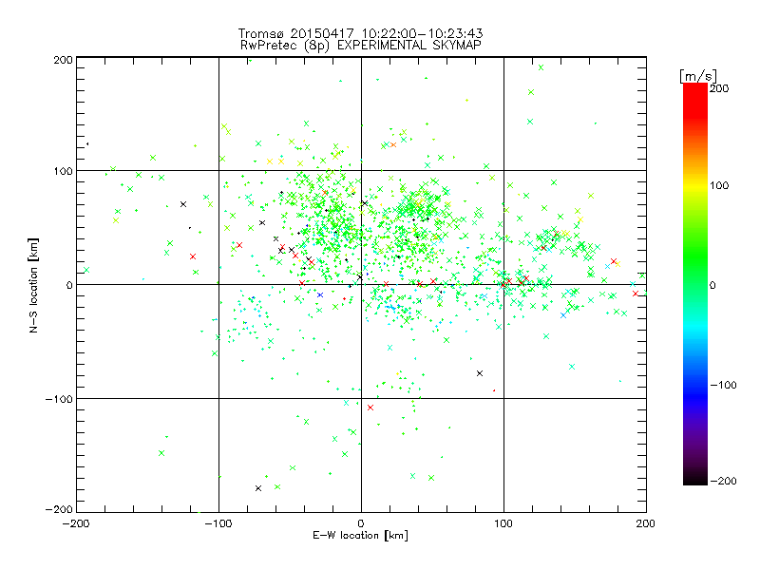760x570 pixels.
Task: Click the 'E-W location [km]' axis label
Action: 360,535
